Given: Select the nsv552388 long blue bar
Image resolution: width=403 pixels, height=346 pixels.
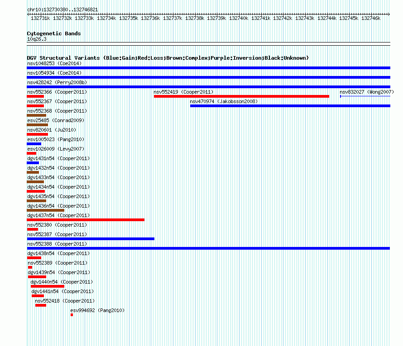Looking at the screenshot, I should coord(208,248).
